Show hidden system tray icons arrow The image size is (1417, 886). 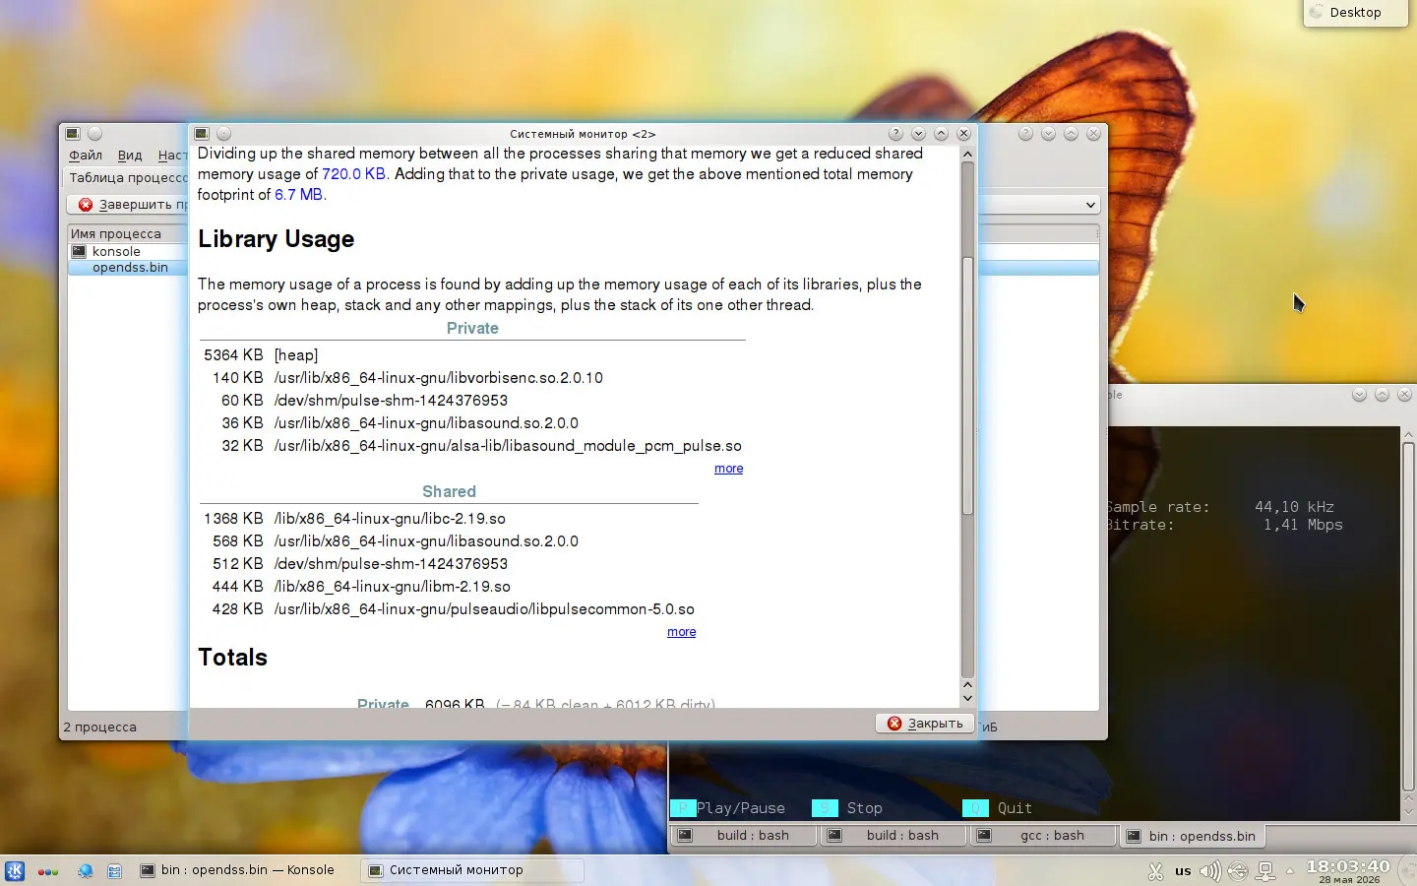(1290, 871)
